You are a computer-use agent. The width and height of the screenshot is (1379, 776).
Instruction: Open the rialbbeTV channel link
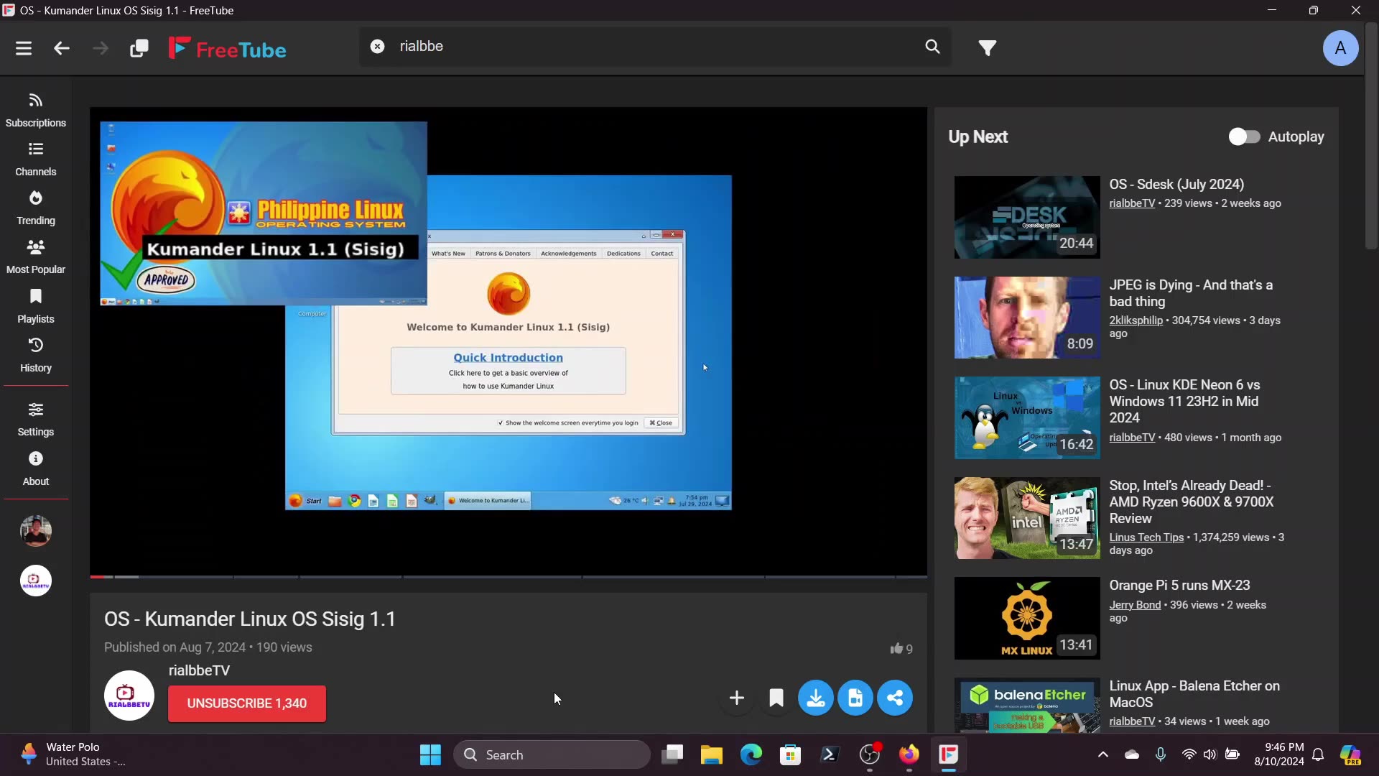coord(199,670)
